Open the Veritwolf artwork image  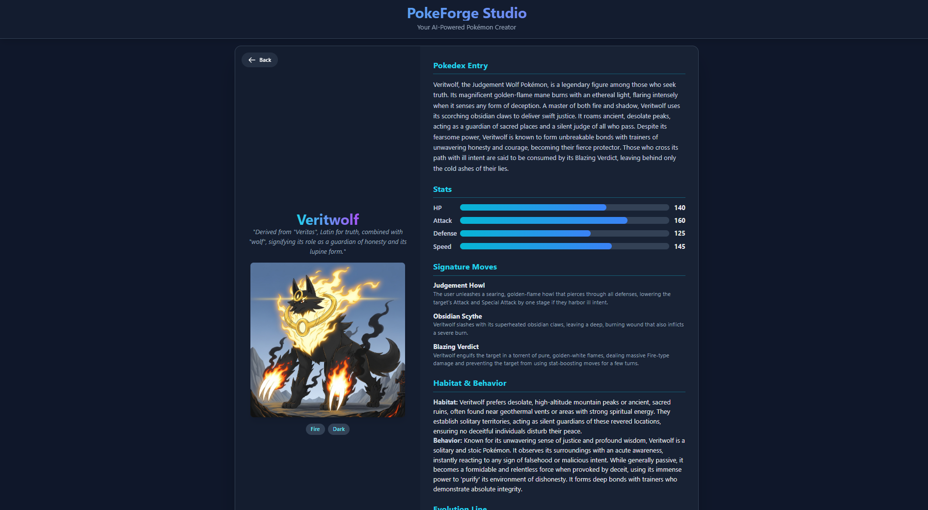328,340
